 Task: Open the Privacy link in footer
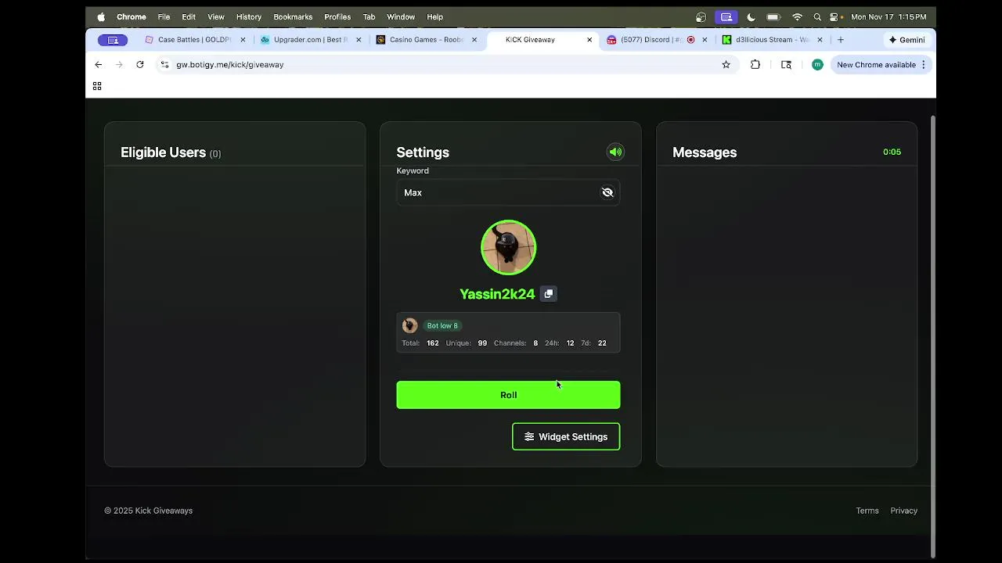(903, 511)
